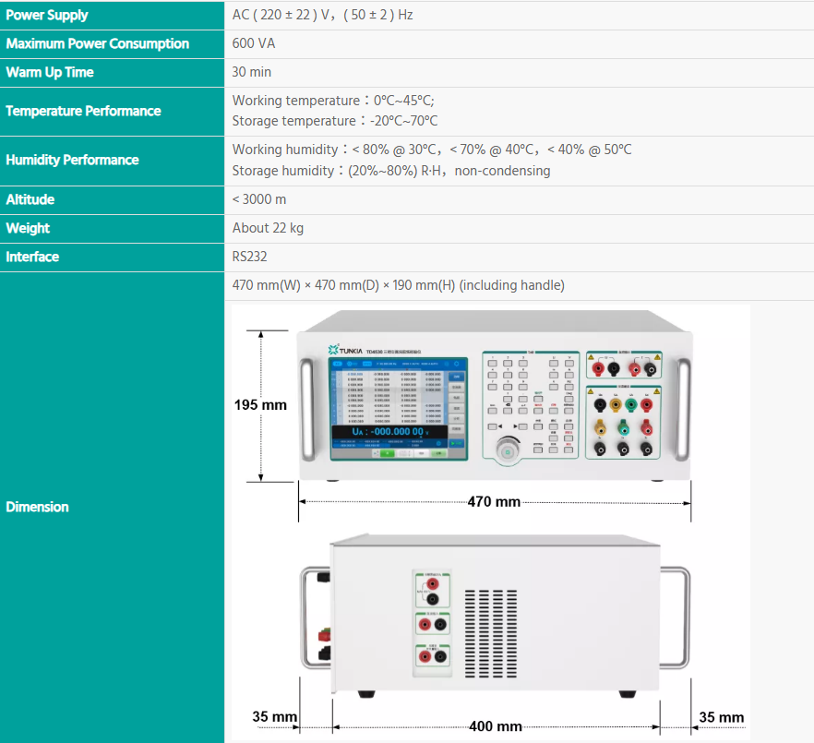This screenshot has width=814, height=743.
Task: Click the Humidity Performance heading
Action: (72, 160)
